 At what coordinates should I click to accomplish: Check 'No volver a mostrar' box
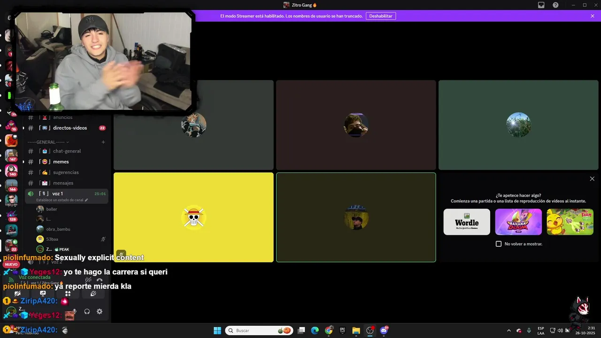(x=499, y=244)
